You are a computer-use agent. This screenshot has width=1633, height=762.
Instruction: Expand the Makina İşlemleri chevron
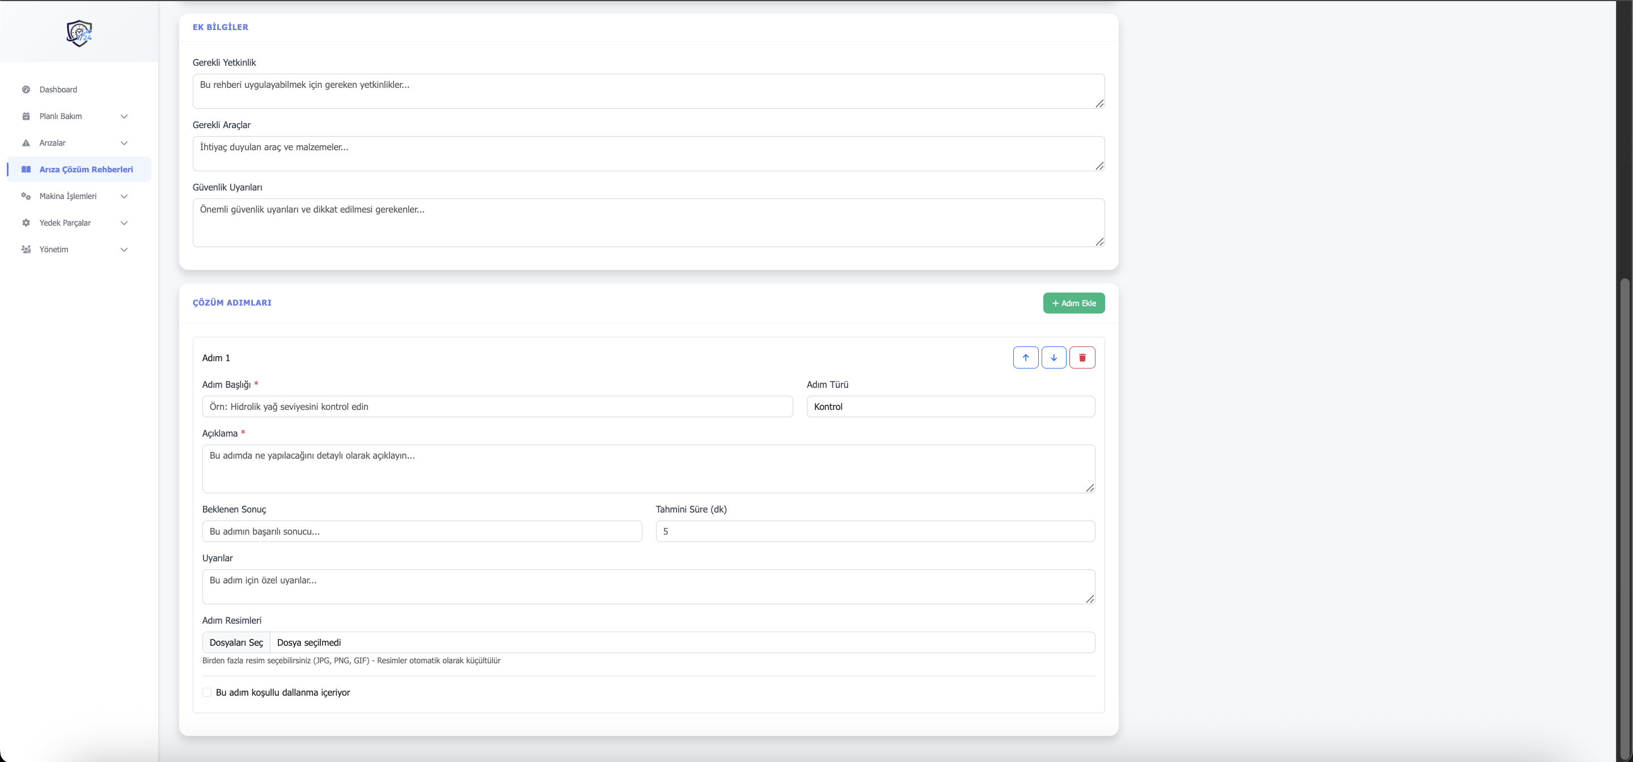coord(124,196)
